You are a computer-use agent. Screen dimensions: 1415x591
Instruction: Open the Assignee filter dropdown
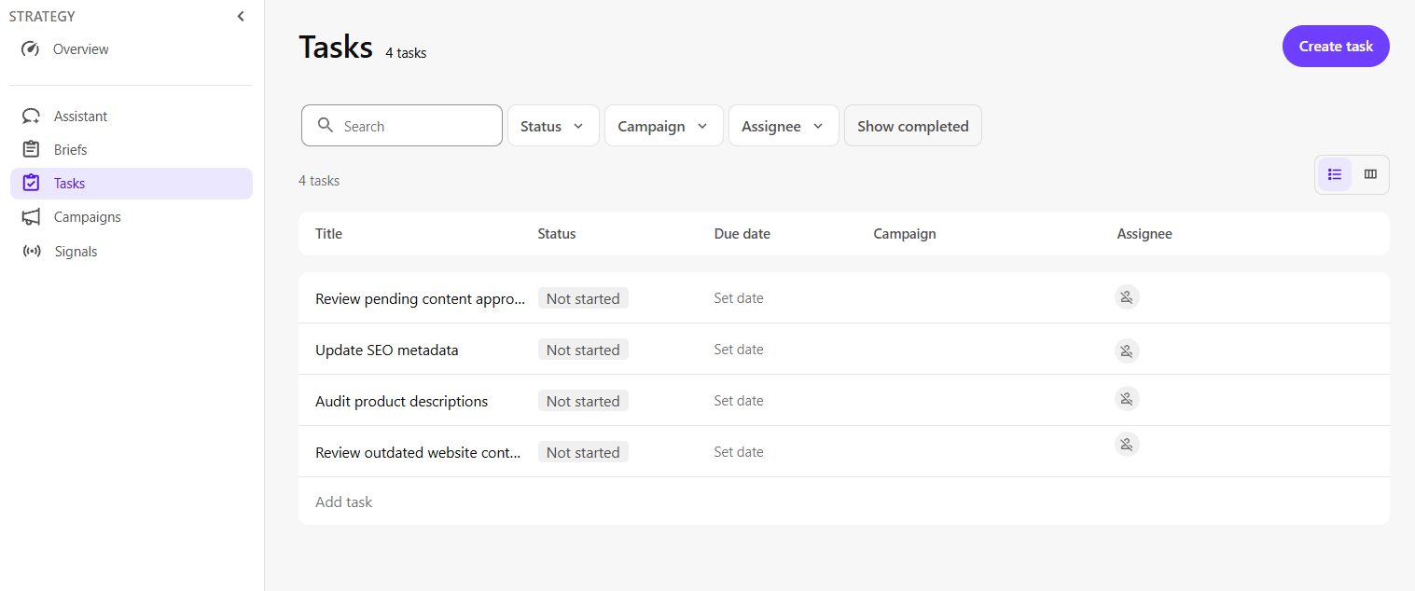(x=784, y=126)
